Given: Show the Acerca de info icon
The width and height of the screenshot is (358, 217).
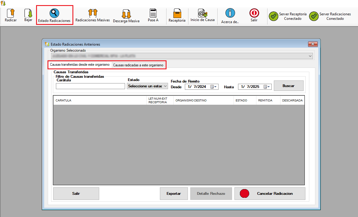Looking at the screenshot, I should [230, 13].
